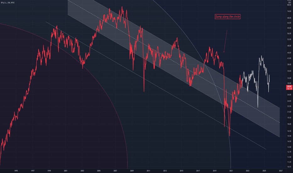Click the 10.55 price level label
This screenshot has width=293, height=173.
[x=289, y=167]
